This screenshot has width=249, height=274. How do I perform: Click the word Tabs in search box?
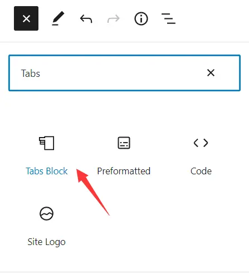pos(31,73)
